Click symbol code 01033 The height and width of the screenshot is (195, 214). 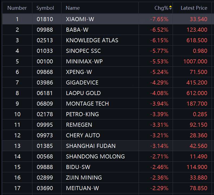[45, 51]
